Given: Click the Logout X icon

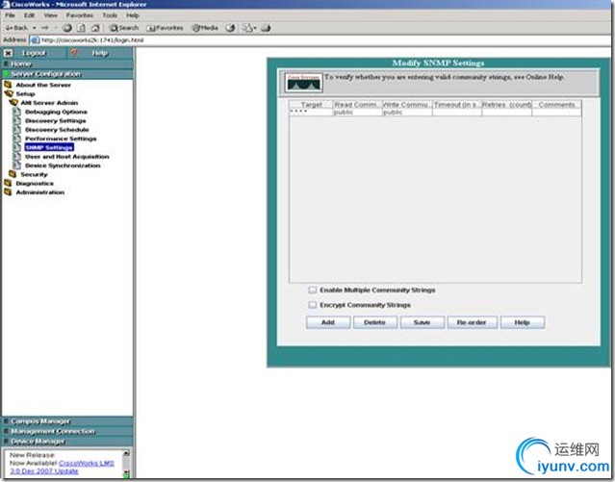Looking at the screenshot, I should pyautogui.click(x=9, y=53).
